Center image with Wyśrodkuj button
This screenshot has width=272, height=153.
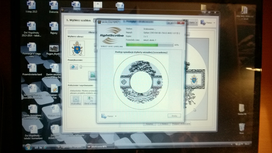tap(76, 101)
